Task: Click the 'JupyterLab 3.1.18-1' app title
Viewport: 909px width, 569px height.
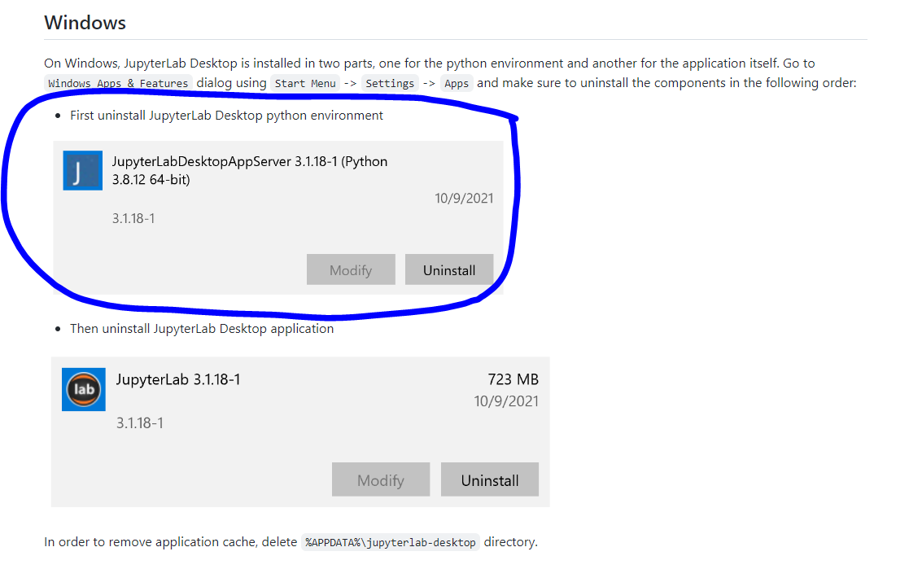Action: point(178,379)
